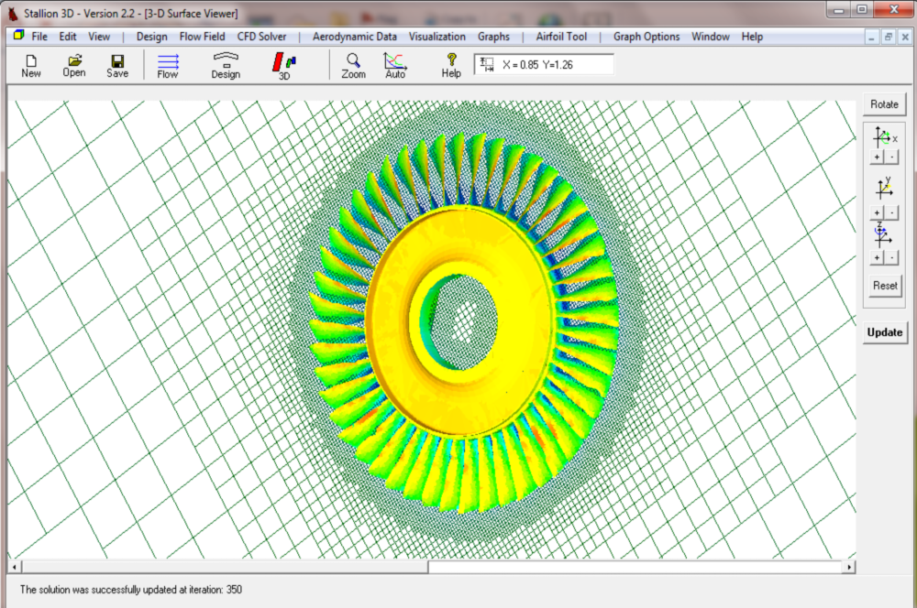The width and height of the screenshot is (917, 608).
Task: Minimize the inner document window
Action: click(x=871, y=37)
